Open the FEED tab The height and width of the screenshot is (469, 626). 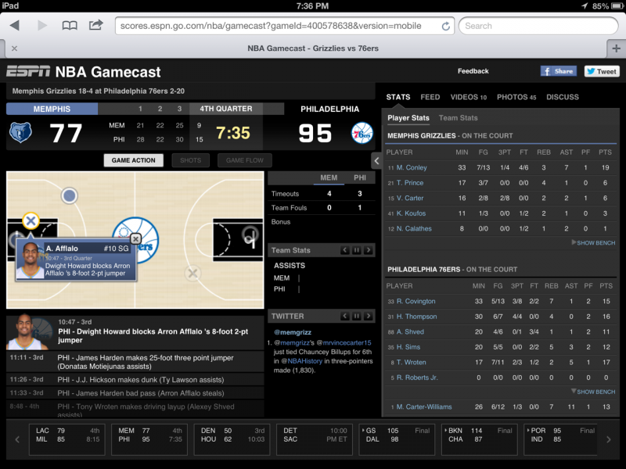(430, 97)
